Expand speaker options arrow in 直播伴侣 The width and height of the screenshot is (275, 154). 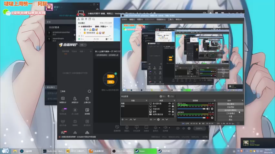pyautogui.click(x=169, y=128)
